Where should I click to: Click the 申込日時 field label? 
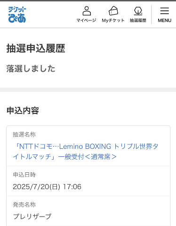(x=24, y=175)
